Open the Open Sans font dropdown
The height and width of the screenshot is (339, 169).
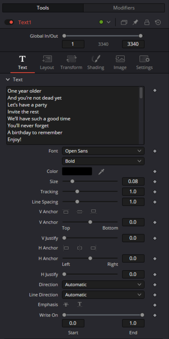click(x=103, y=151)
